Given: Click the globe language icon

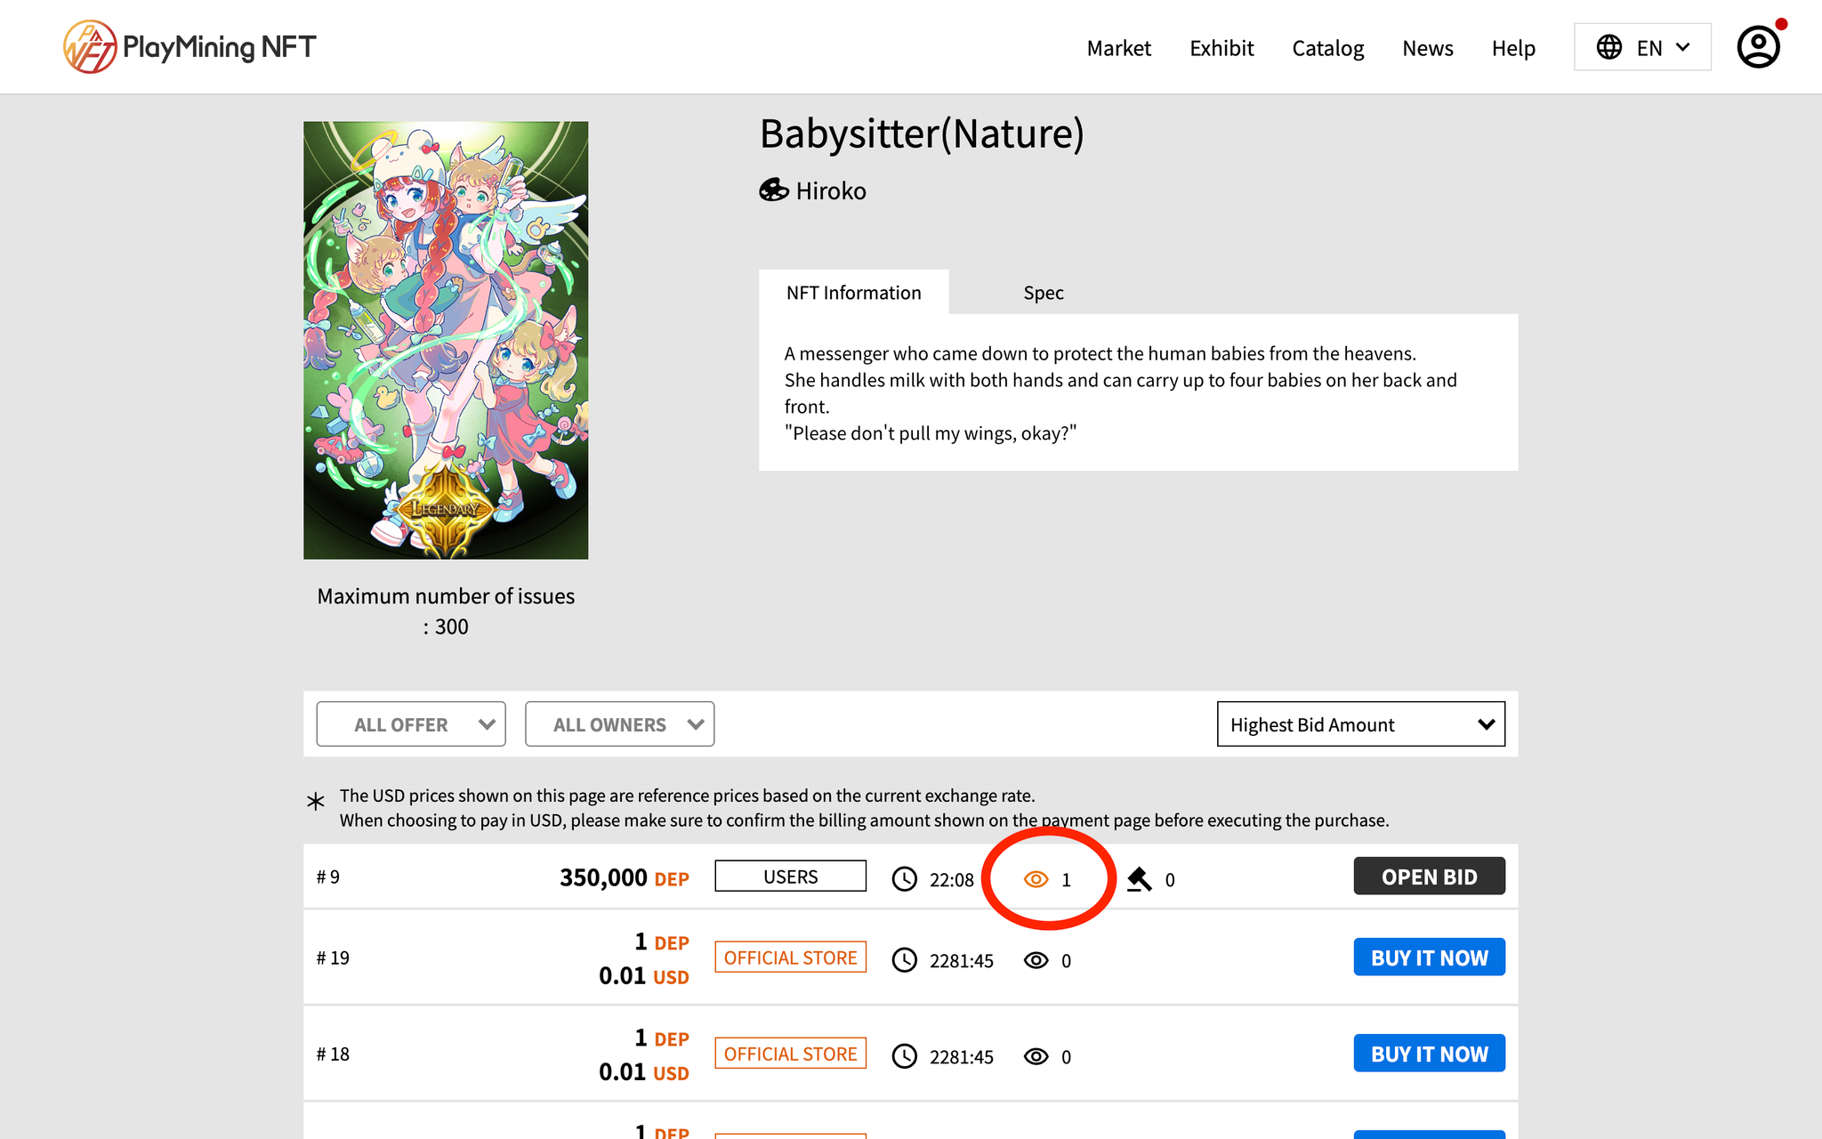Looking at the screenshot, I should (x=1608, y=47).
